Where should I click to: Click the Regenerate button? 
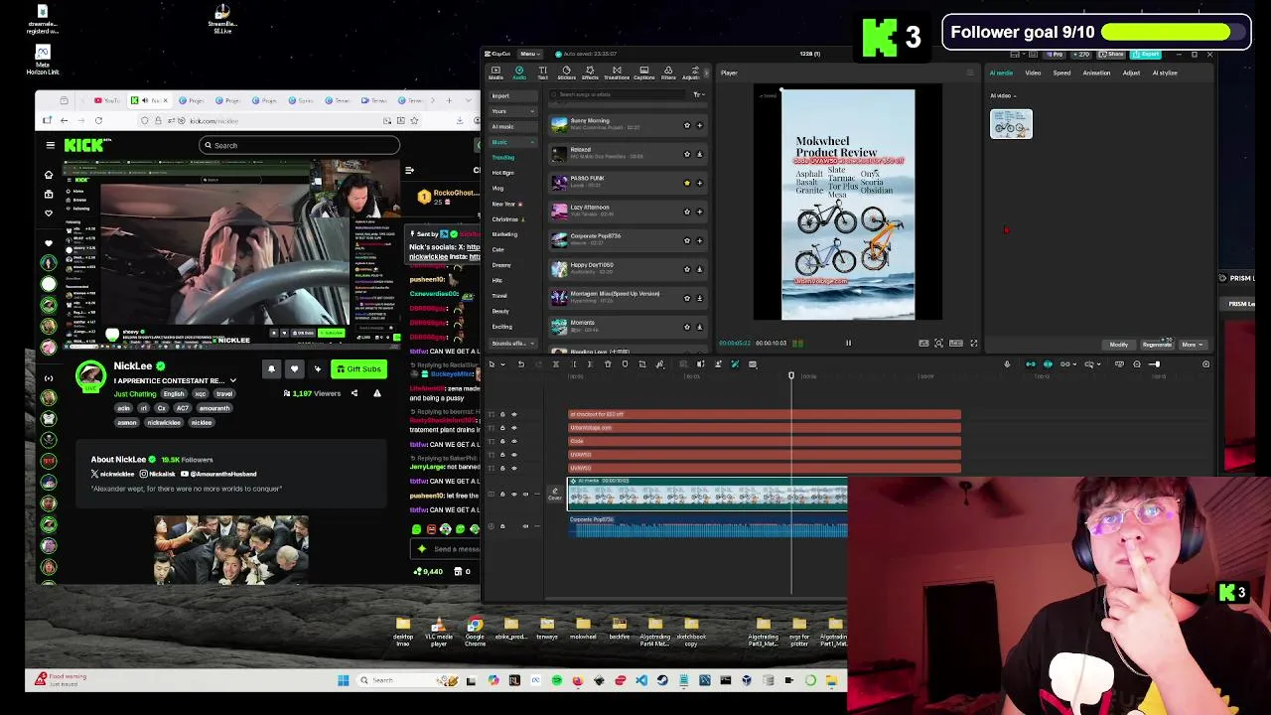click(x=1157, y=345)
